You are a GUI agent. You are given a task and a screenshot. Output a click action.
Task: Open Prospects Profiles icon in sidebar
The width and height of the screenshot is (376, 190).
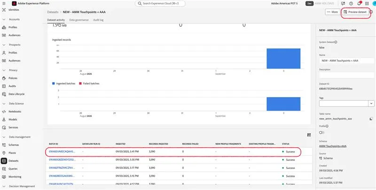click(x=4, y=53)
